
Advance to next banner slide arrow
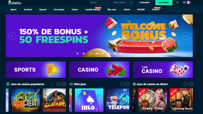click(x=186, y=36)
